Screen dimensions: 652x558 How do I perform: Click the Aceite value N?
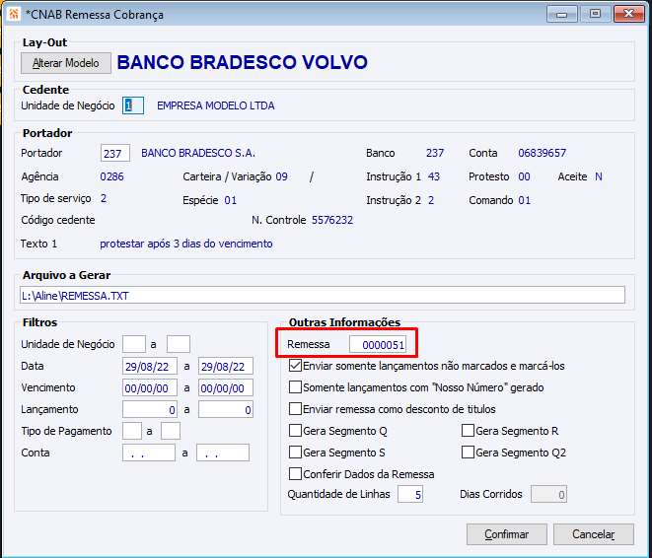(599, 176)
